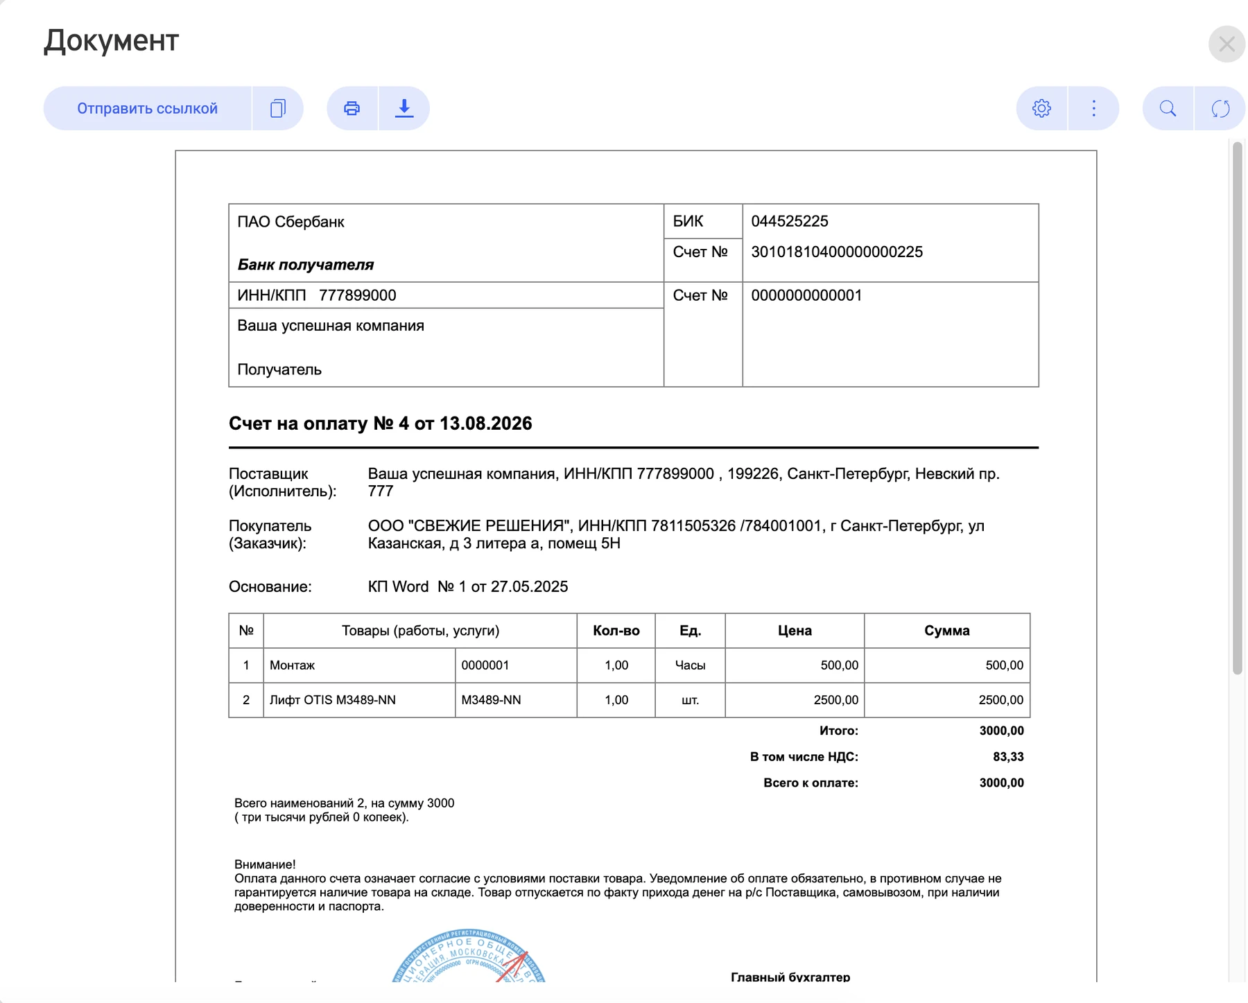Click the БИК value 044525225
The height and width of the screenshot is (1003, 1248).
790,221
